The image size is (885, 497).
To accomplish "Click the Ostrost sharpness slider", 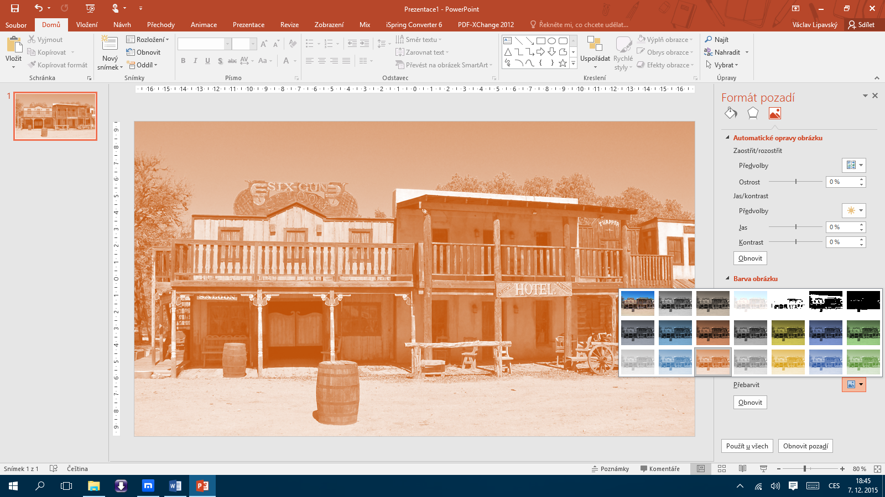I will (795, 181).
